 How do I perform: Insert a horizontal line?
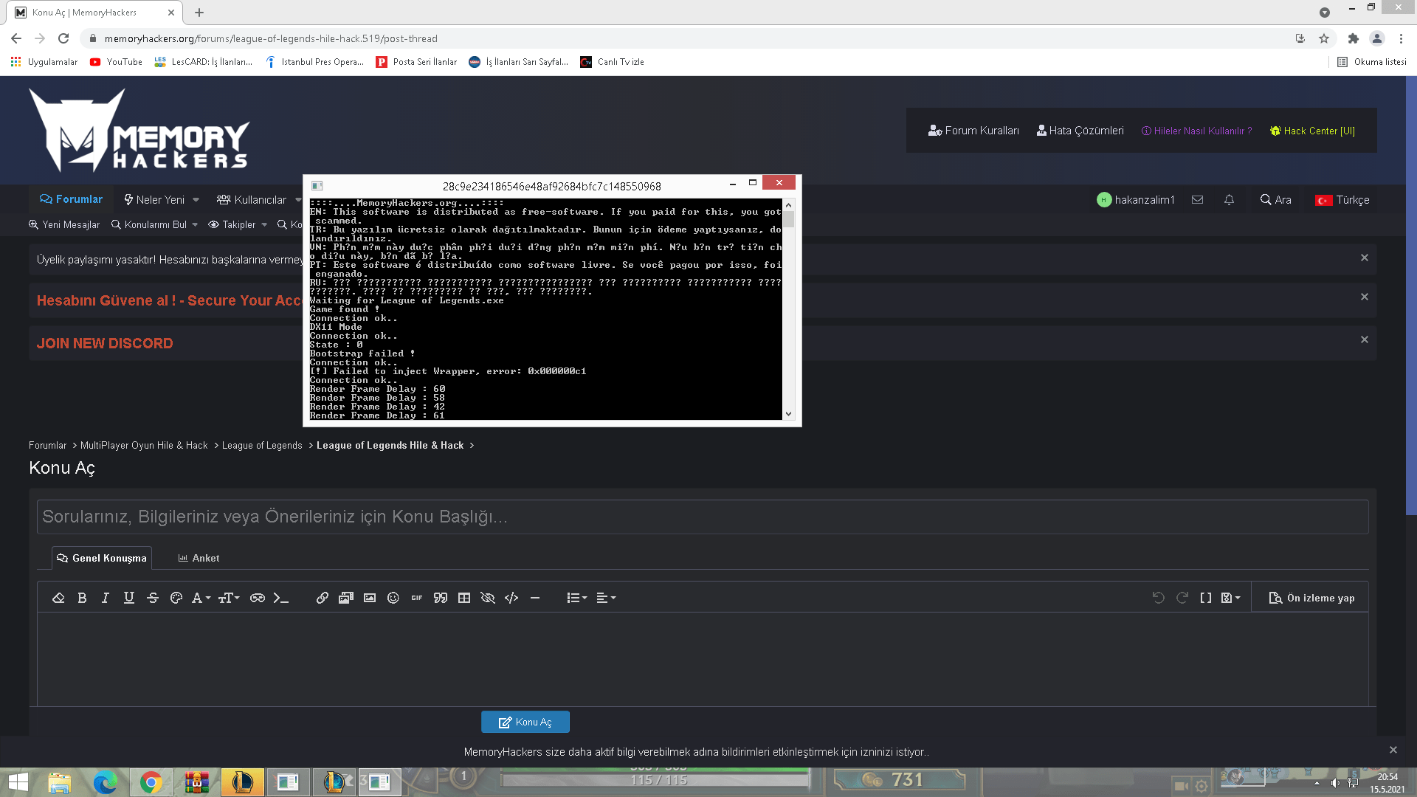tap(535, 598)
